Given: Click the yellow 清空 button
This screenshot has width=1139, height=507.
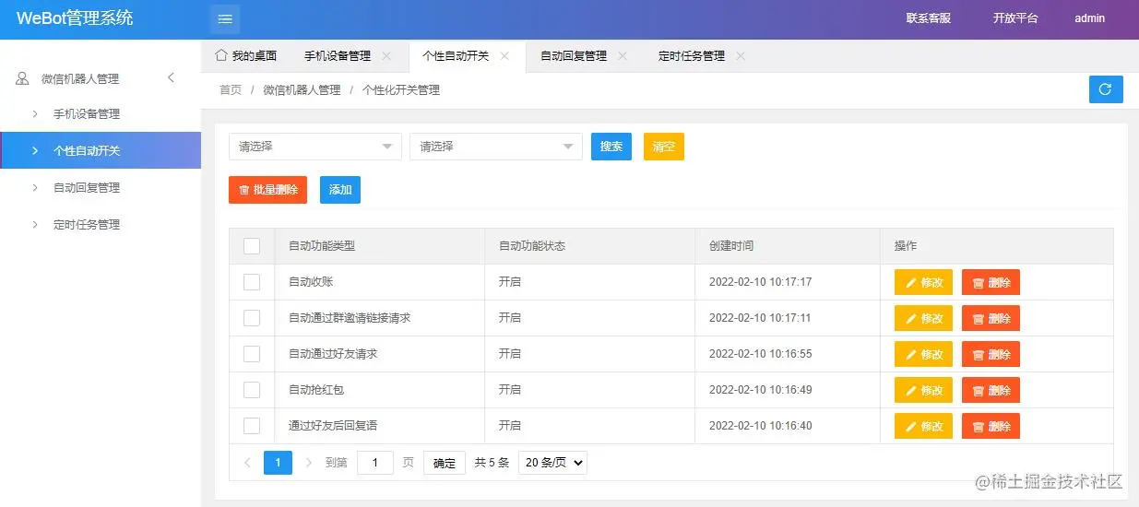Looking at the screenshot, I should click(x=664, y=147).
